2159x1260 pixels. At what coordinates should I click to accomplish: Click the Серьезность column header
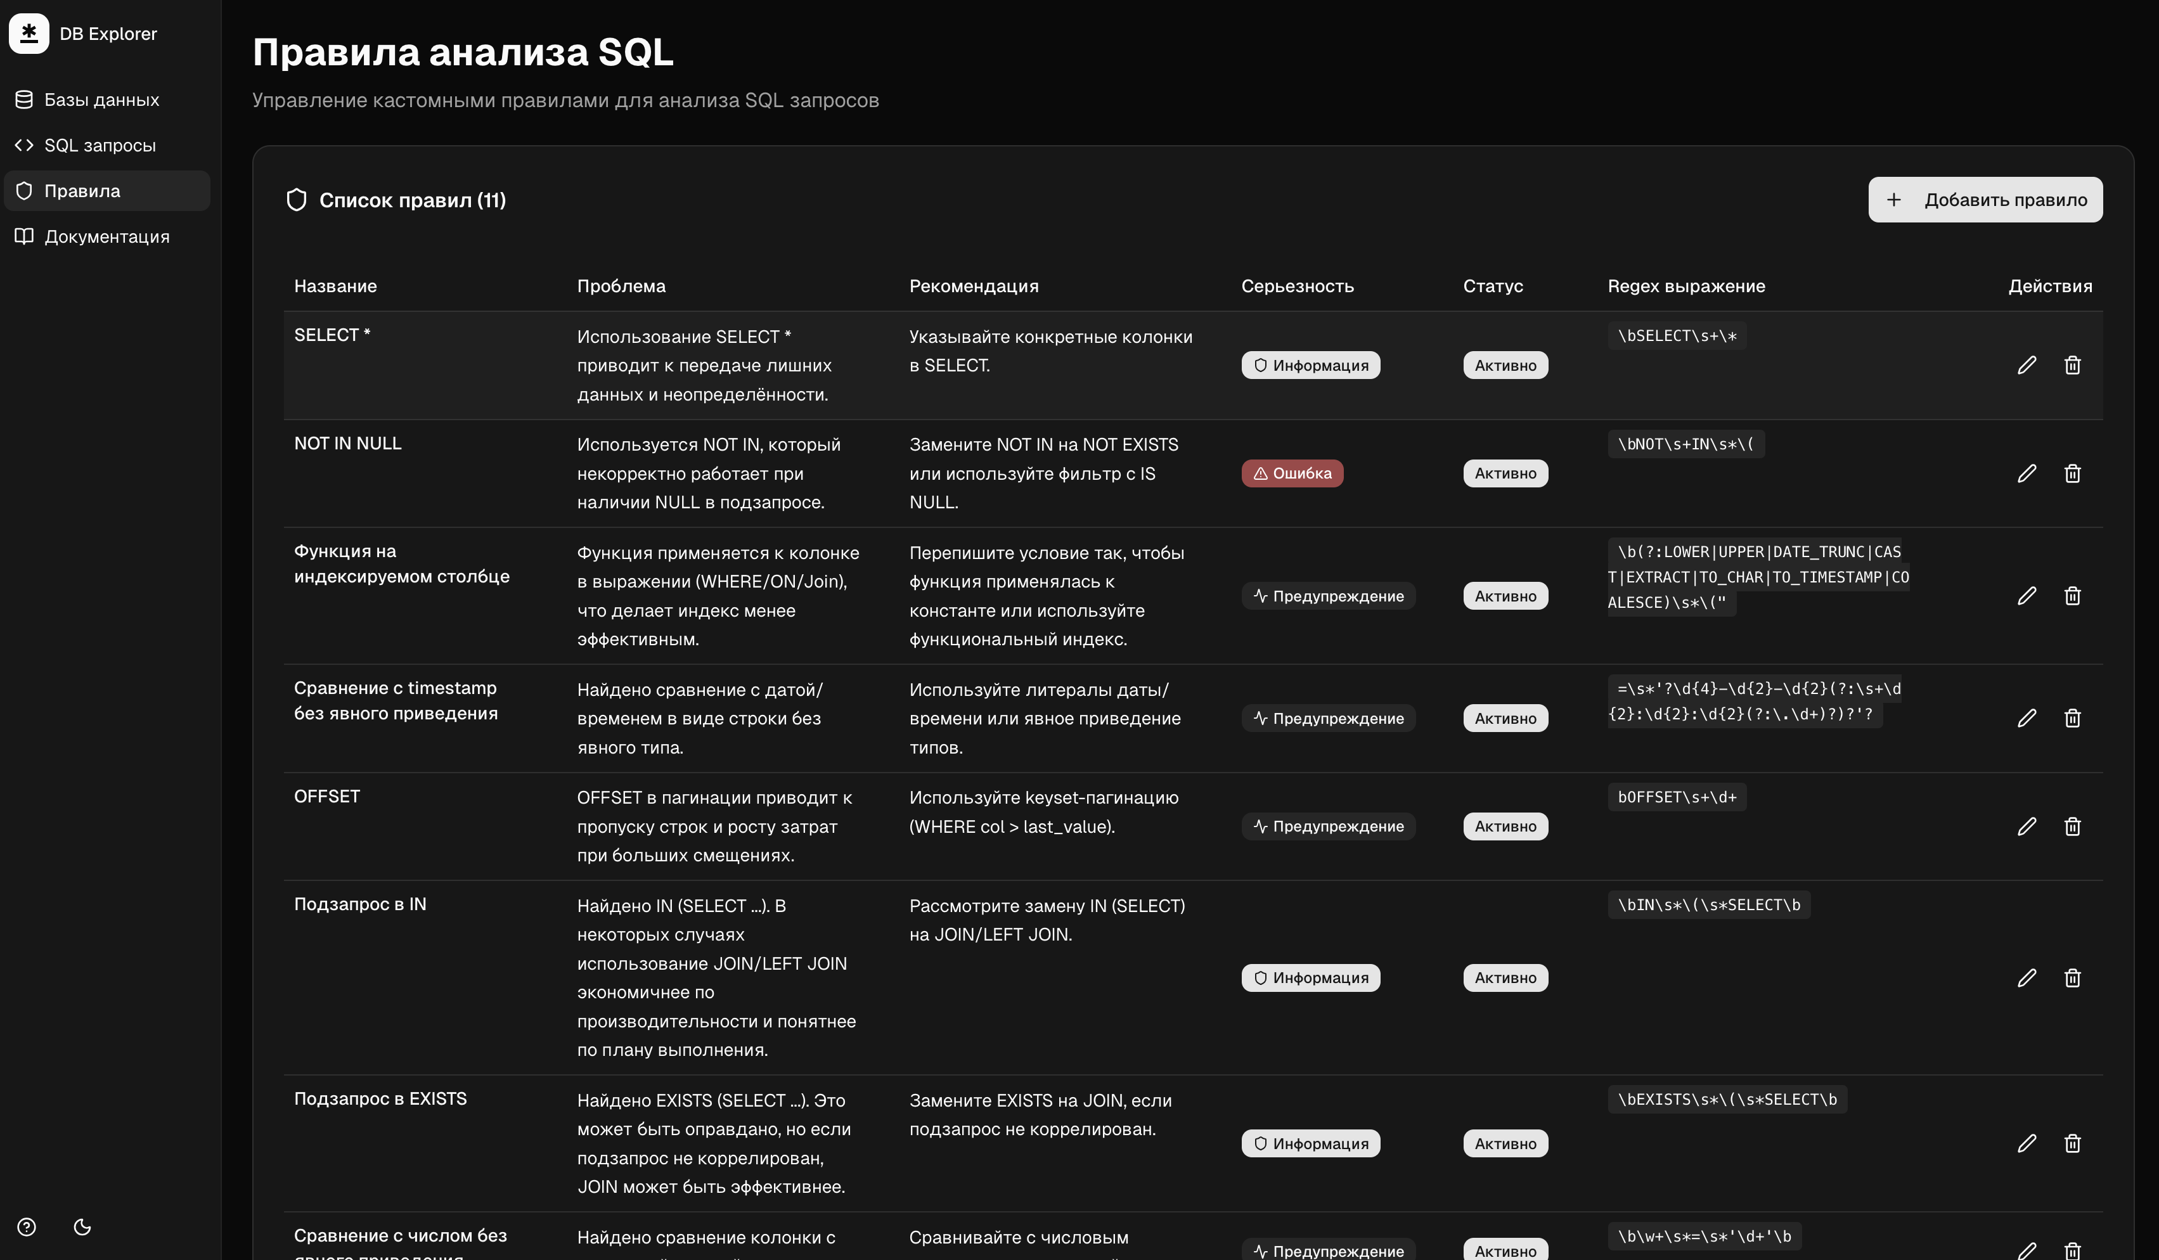click(x=1296, y=286)
